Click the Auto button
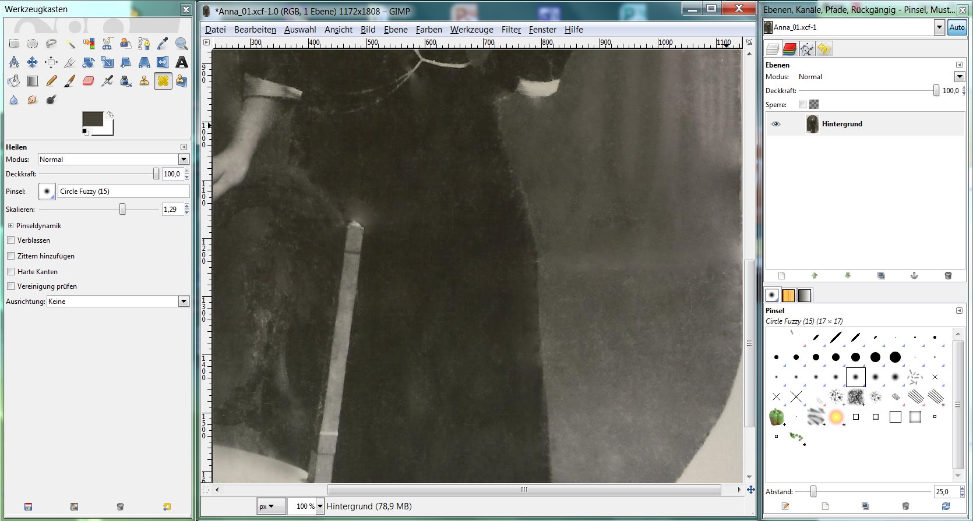Viewport: 973px width, 521px height. click(x=957, y=27)
